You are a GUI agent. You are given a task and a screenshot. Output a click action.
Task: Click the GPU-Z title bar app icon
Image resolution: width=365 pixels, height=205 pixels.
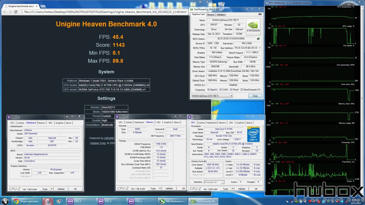192,9
